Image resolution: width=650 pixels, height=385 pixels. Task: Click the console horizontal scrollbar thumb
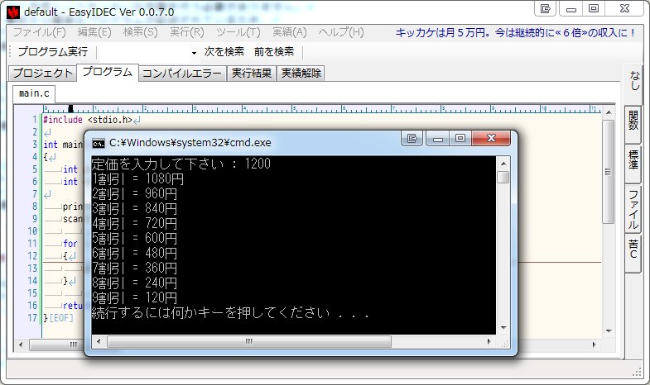pyautogui.click(x=248, y=341)
